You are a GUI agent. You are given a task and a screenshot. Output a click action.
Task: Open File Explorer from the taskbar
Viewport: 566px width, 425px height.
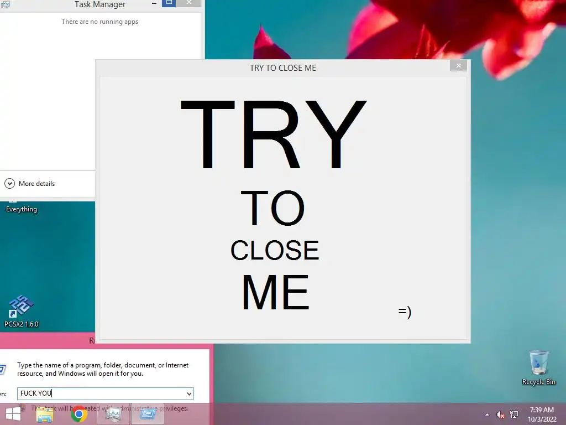(45, 414)
